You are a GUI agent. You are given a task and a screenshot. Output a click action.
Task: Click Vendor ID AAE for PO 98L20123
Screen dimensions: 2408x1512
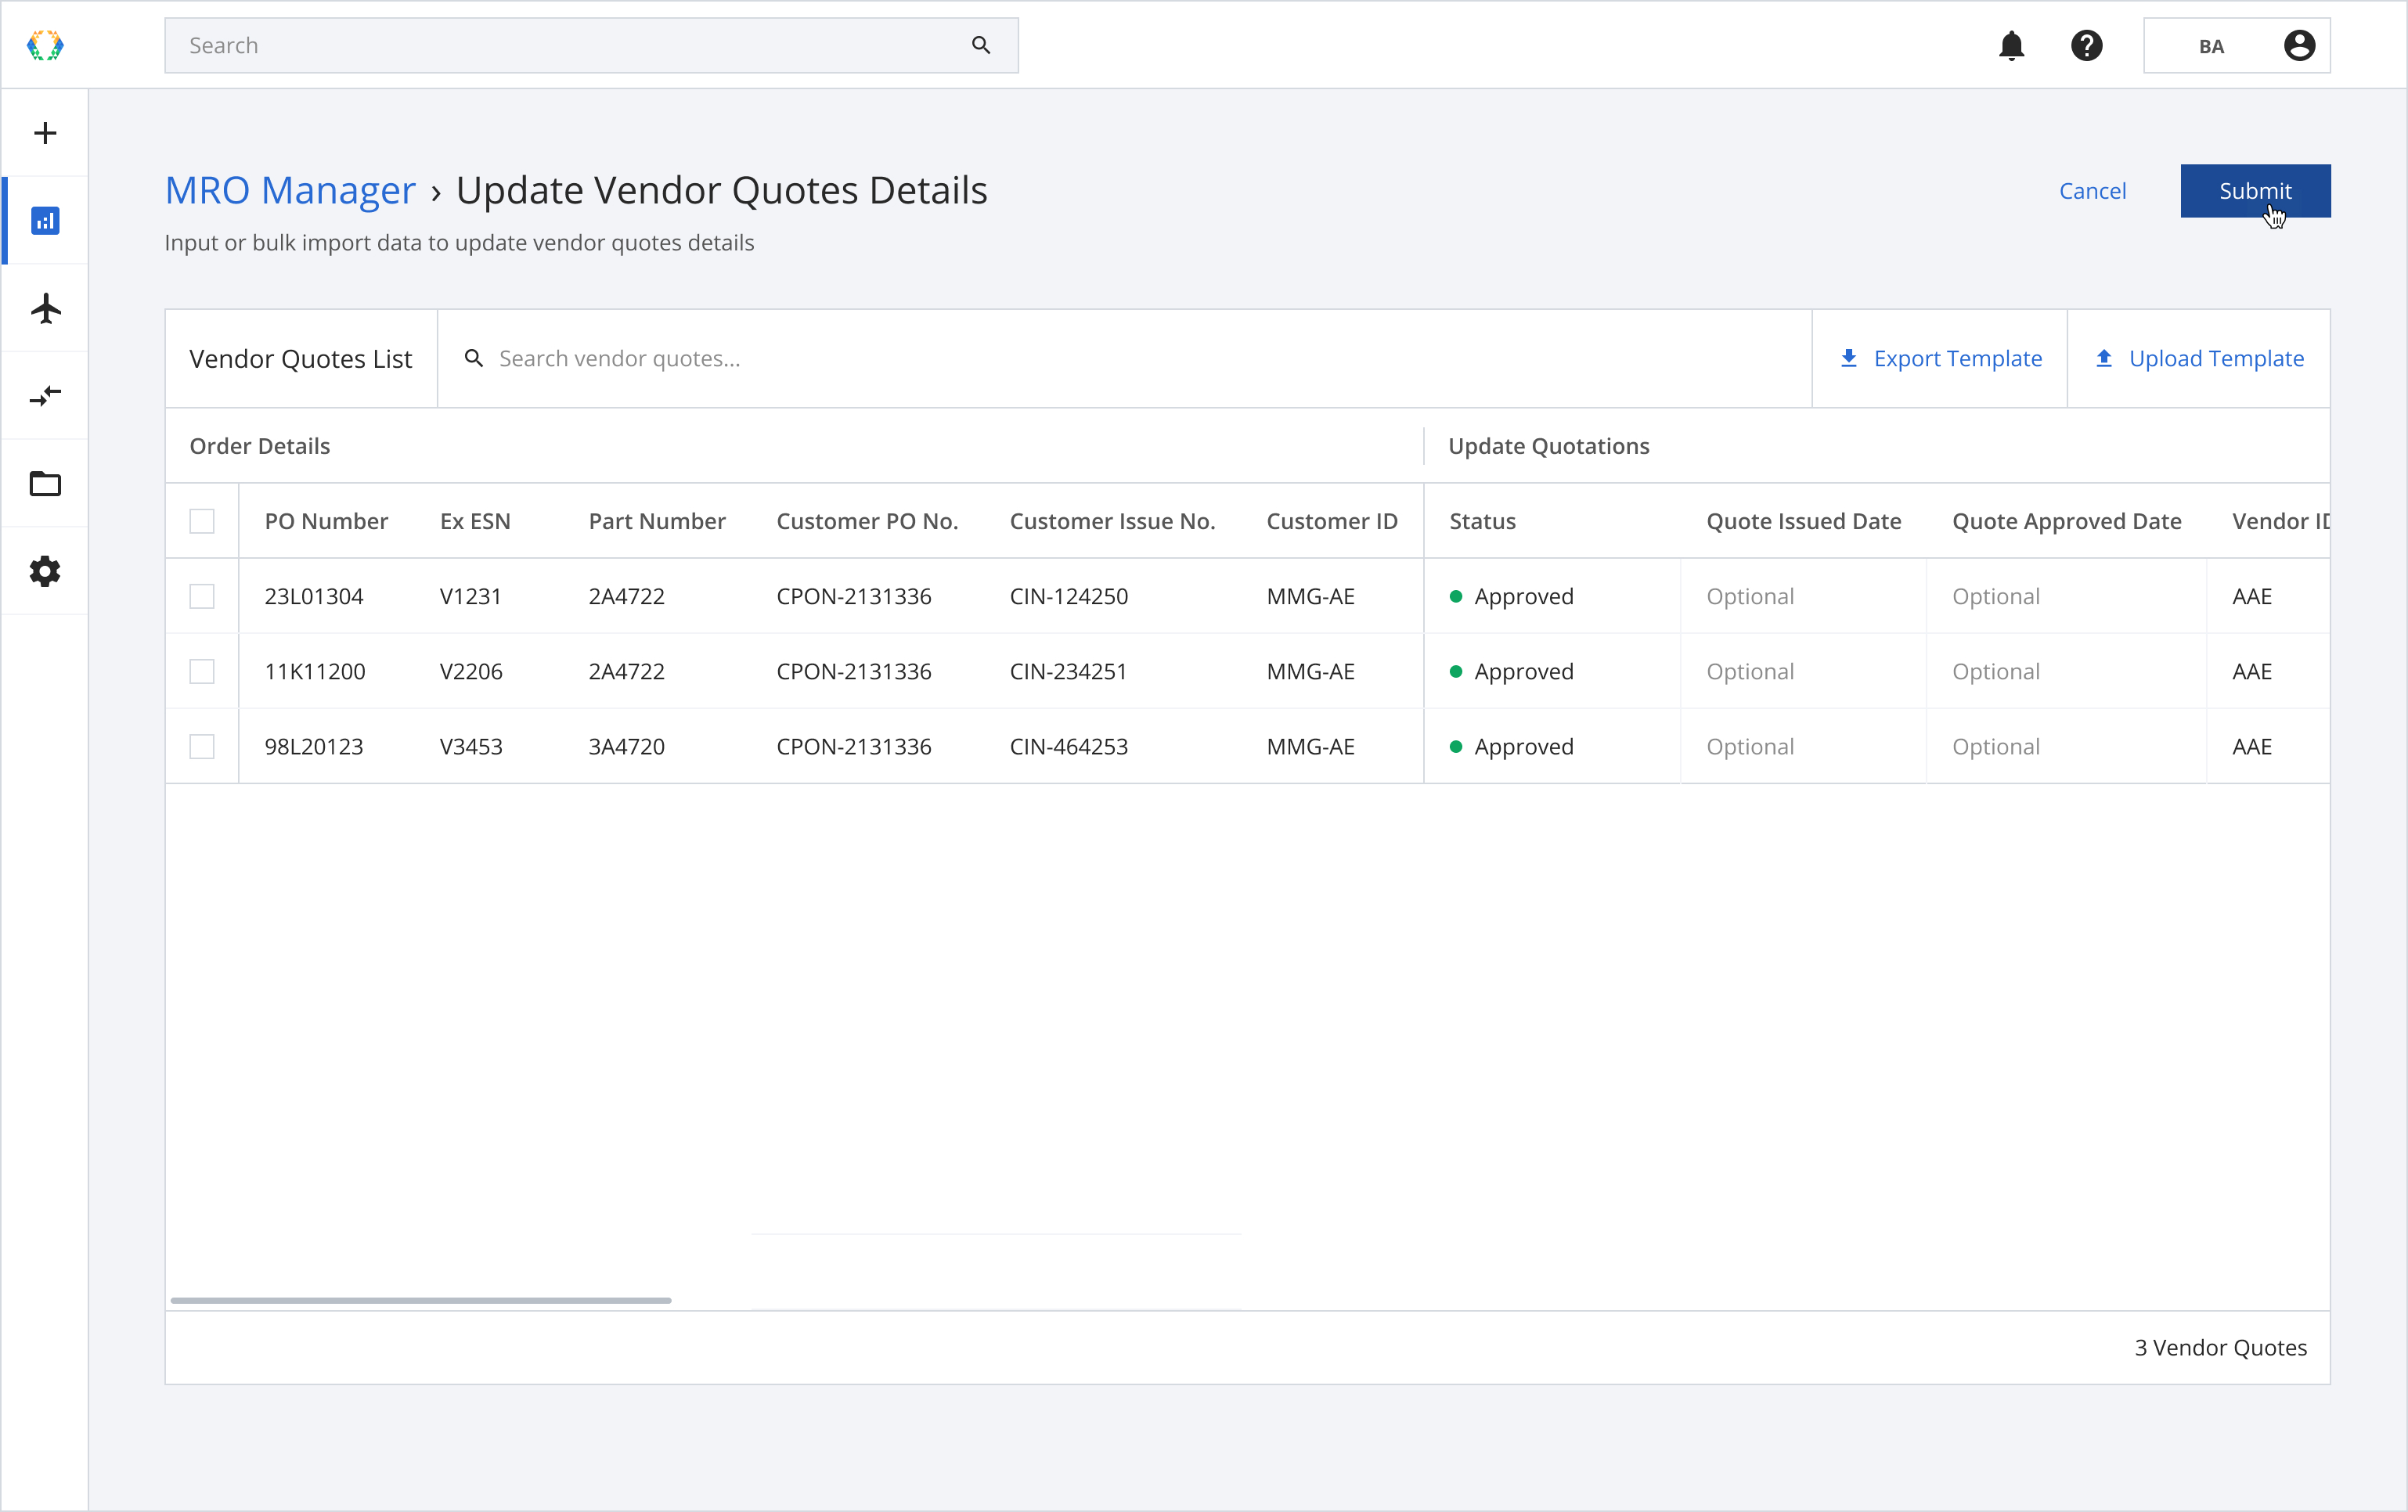(x=2252, y=746)
